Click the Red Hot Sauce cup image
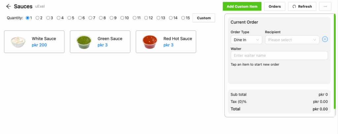 tap(150, 42)
